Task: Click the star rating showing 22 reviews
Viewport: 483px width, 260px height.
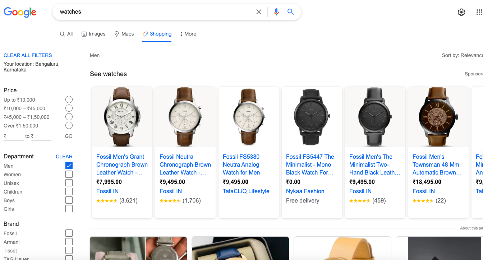Action: [423, 201]
